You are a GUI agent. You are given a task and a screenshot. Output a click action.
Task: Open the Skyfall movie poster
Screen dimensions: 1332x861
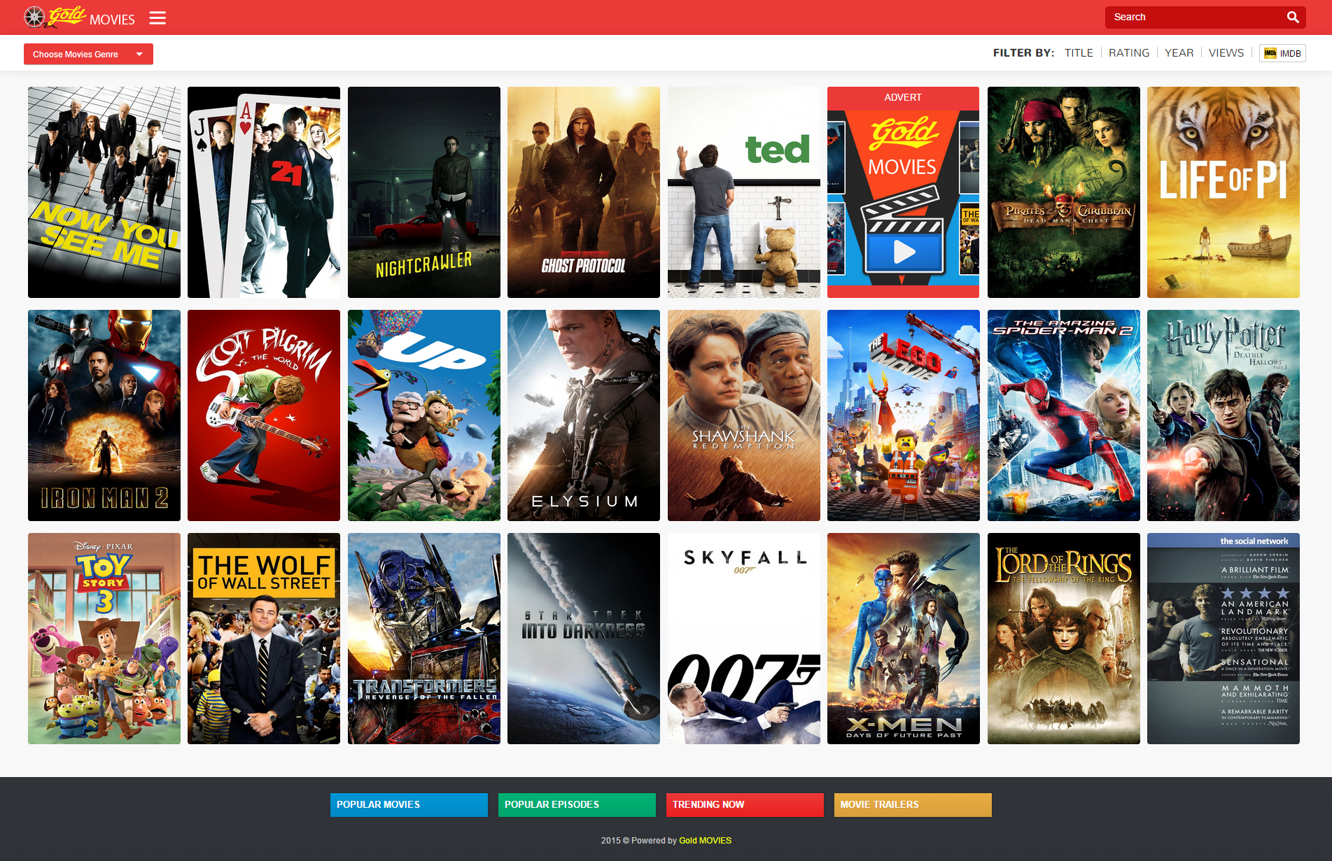point(743,639)
